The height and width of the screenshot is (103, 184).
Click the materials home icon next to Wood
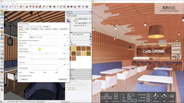72,45
